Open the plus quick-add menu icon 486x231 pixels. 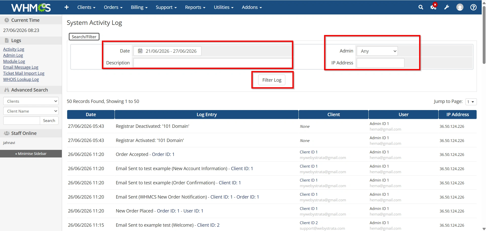click(67, 7)
